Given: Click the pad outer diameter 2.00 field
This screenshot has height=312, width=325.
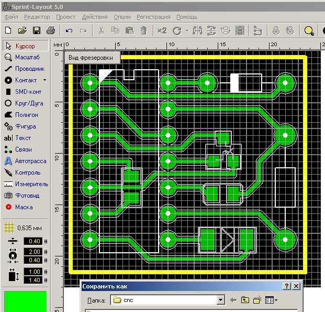Looking at the screenshot, I should point(33,252).
